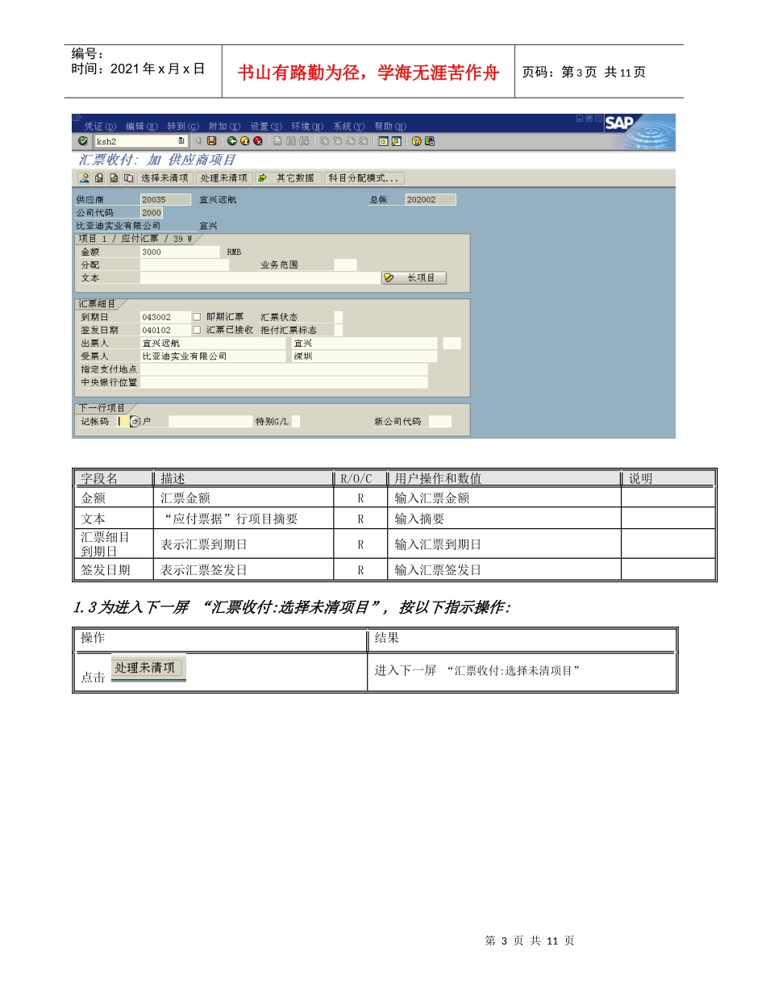This screenshot has width=766, height=992.
Task: Open the 系统(Y) menu
Action: (349, 127)
